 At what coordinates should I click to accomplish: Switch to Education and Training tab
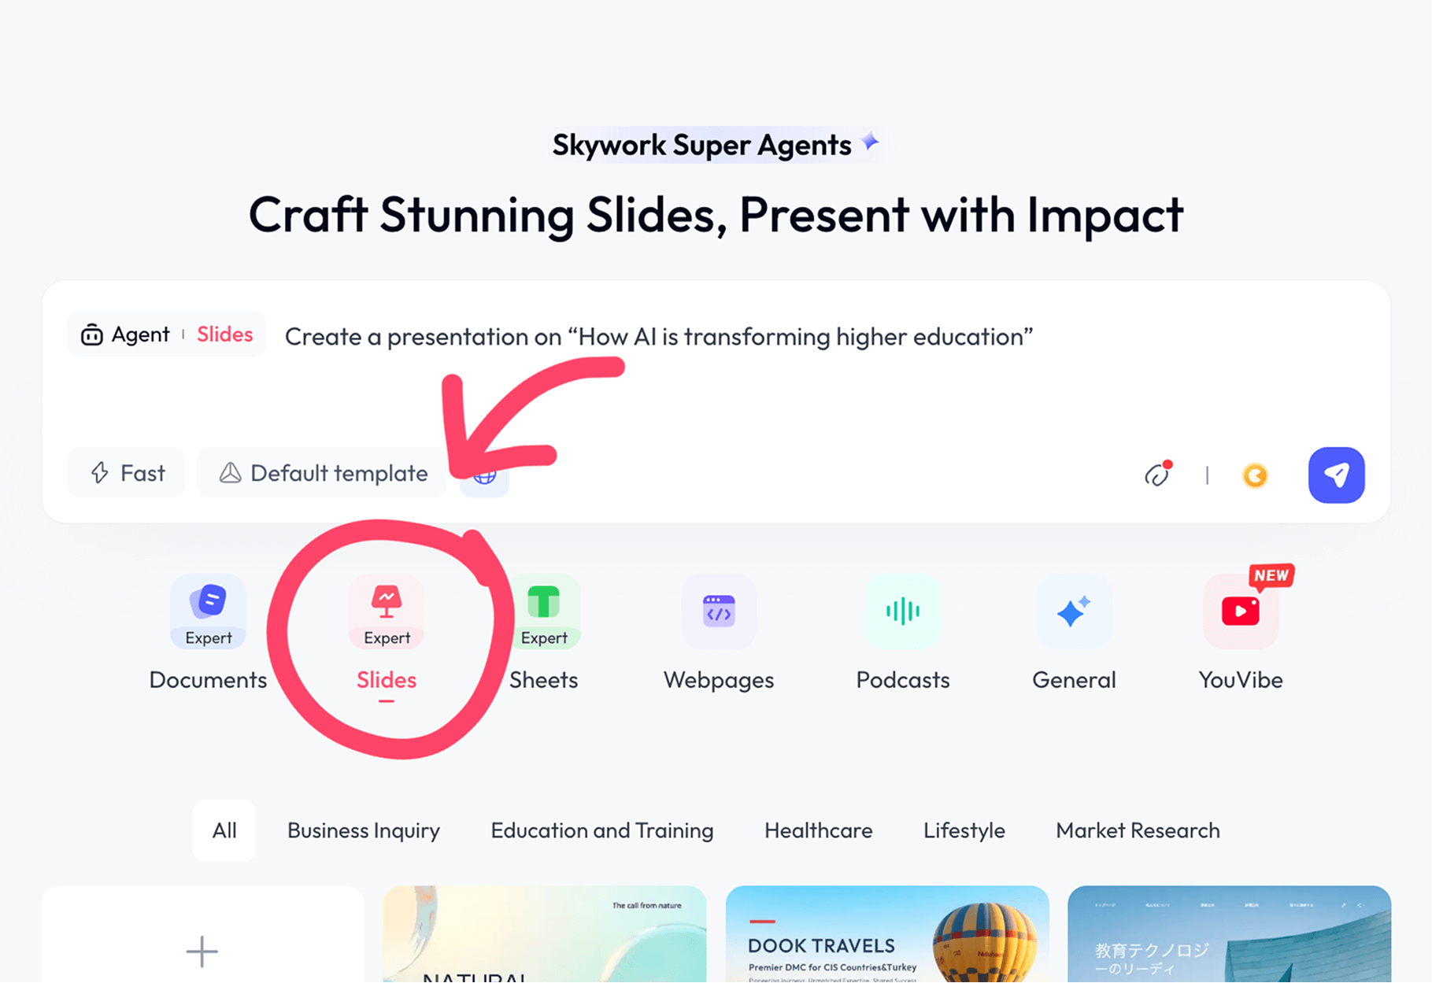click(602, 830)
